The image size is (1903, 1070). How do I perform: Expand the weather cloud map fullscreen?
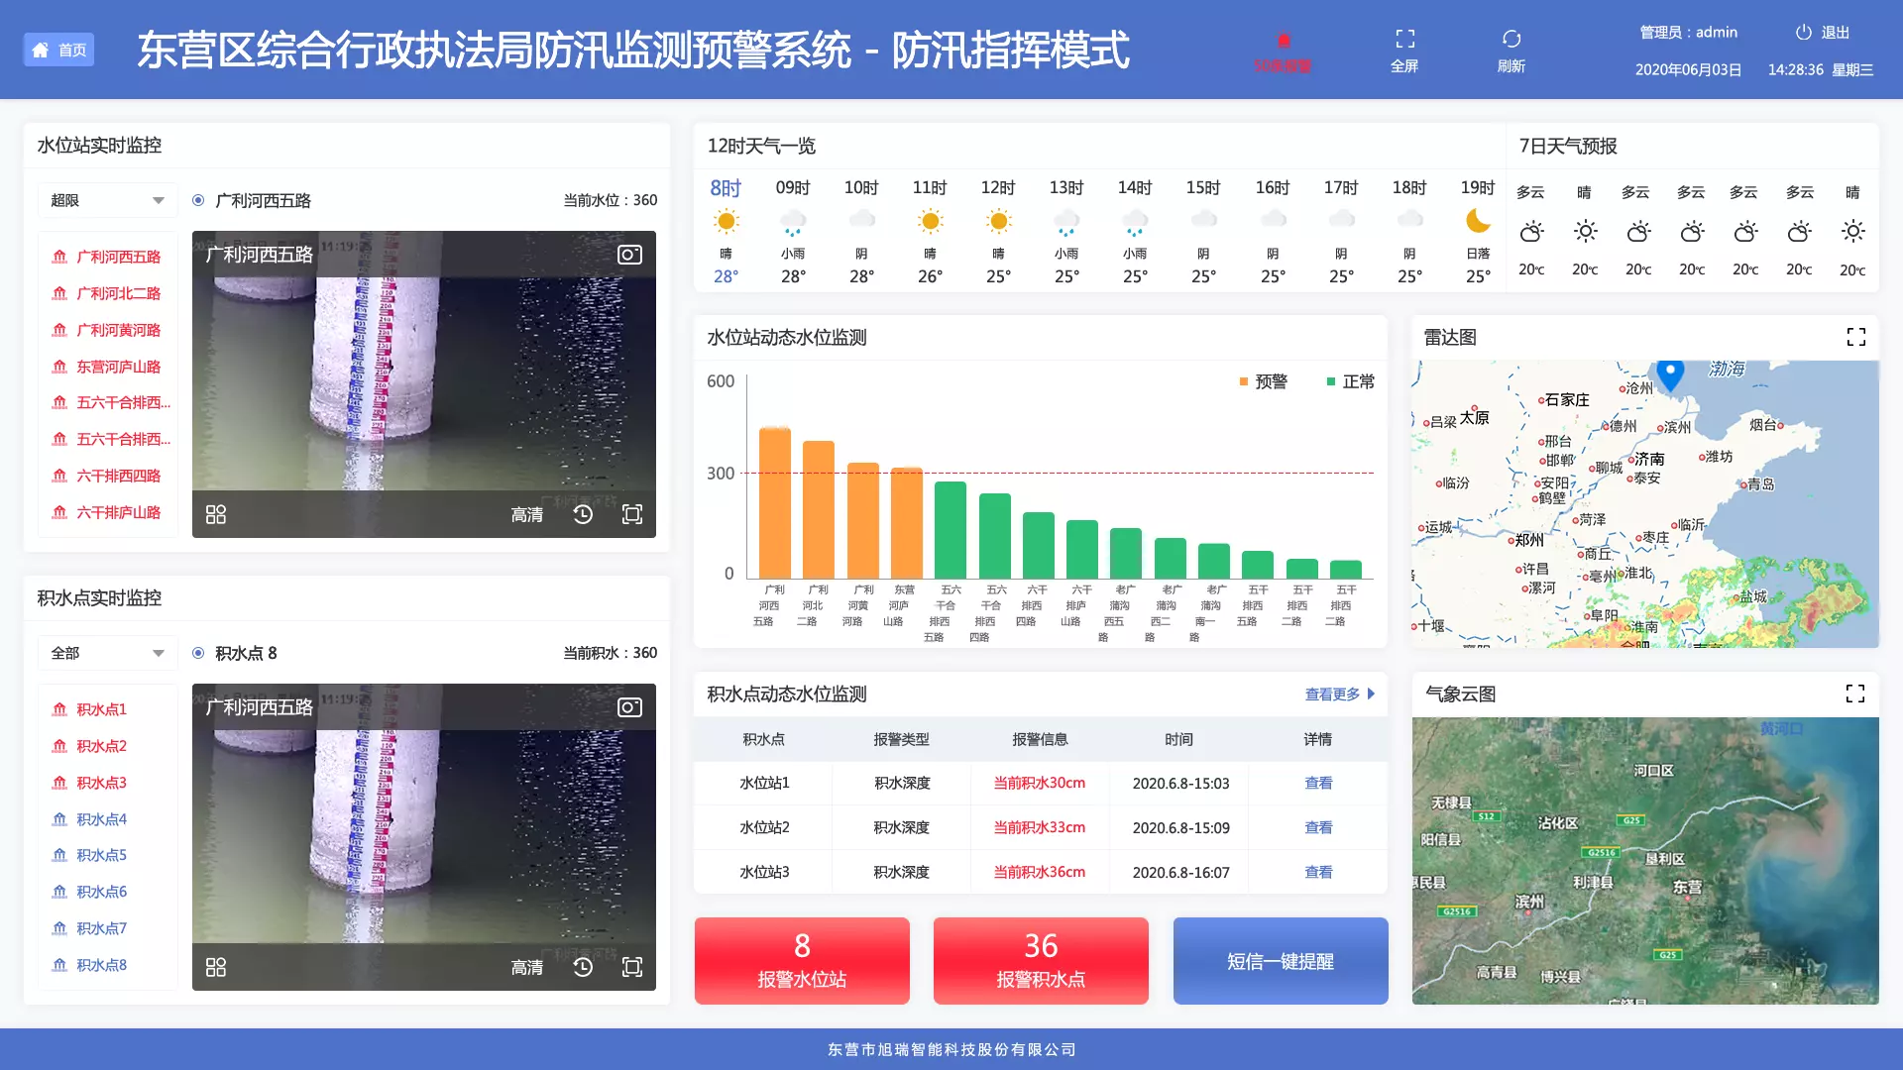1854,694
